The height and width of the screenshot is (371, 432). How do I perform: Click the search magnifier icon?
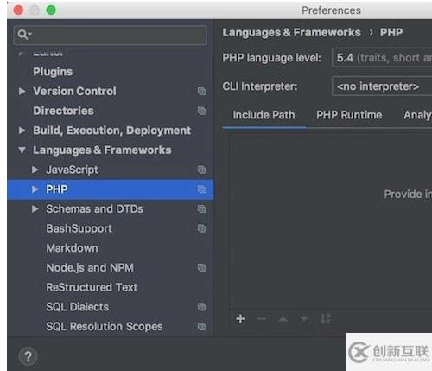click(23, 35)
